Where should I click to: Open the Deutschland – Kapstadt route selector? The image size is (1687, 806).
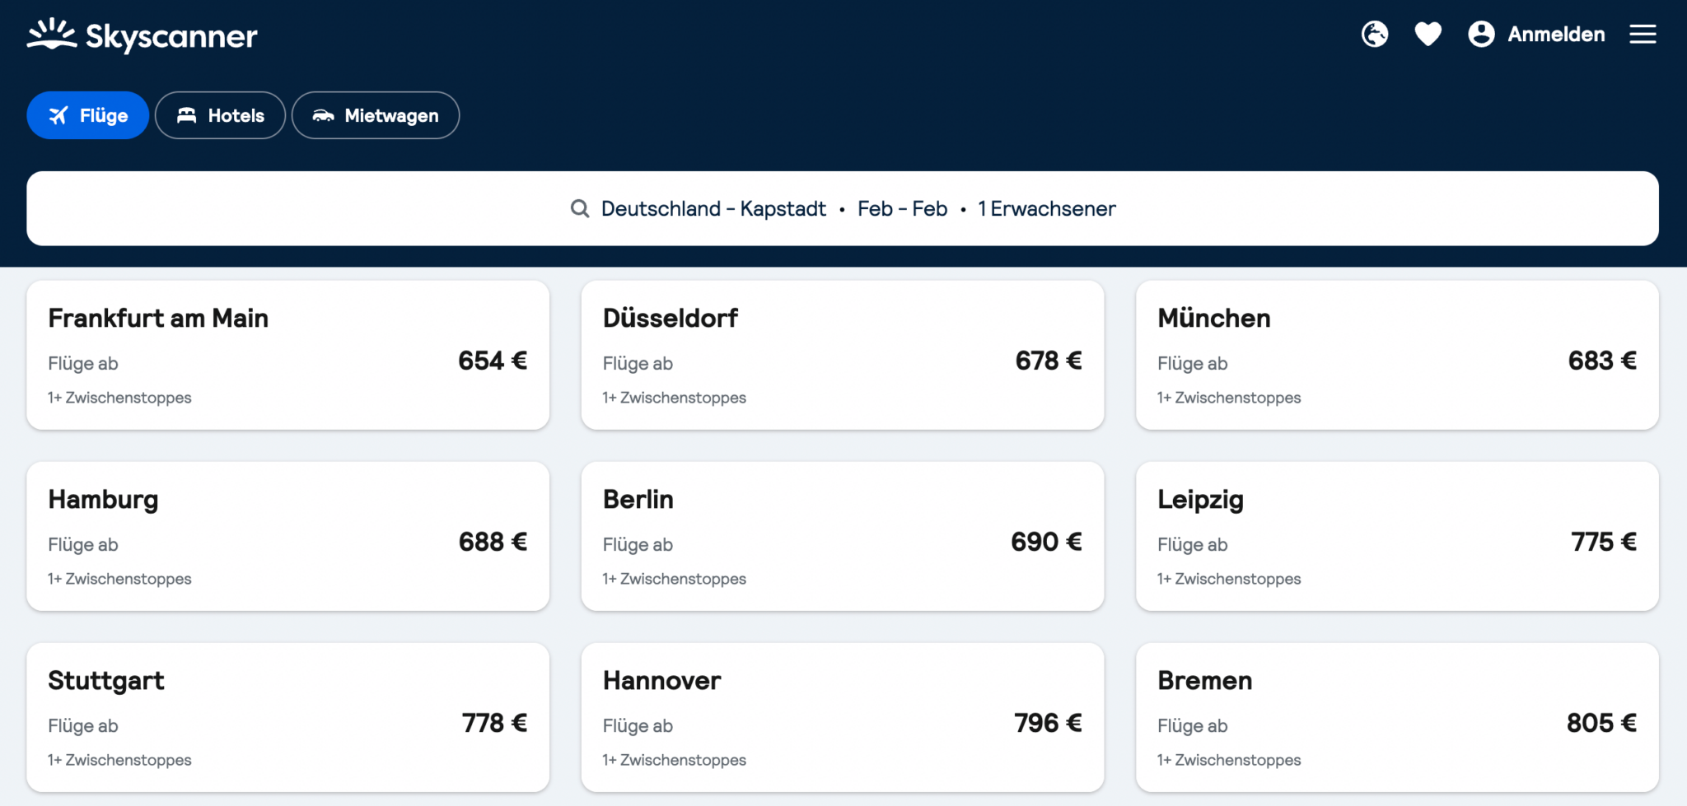point(713,208)
